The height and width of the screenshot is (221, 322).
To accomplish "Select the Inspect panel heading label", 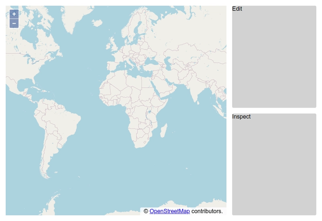I will [242, 117].
